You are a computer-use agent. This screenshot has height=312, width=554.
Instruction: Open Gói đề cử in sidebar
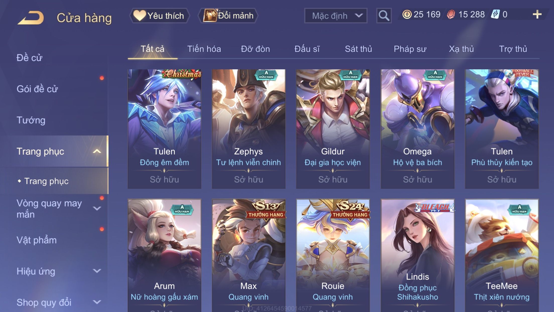[37, 89]
